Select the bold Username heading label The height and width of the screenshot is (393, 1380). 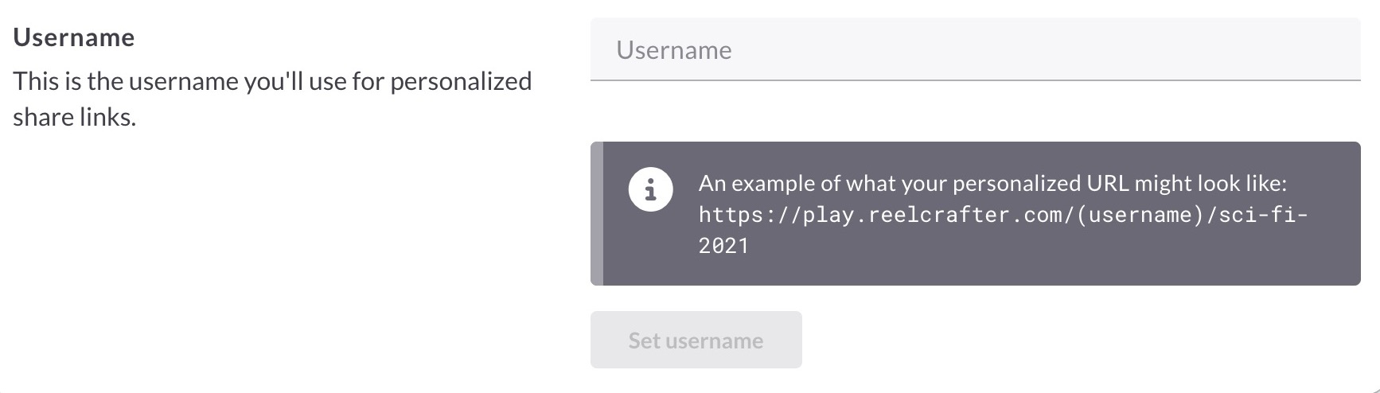click(74, 37)
